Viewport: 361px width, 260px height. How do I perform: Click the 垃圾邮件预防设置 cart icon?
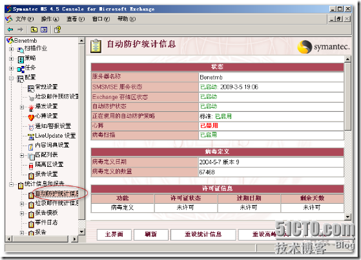pyautogui.click(x=31, y=98)
